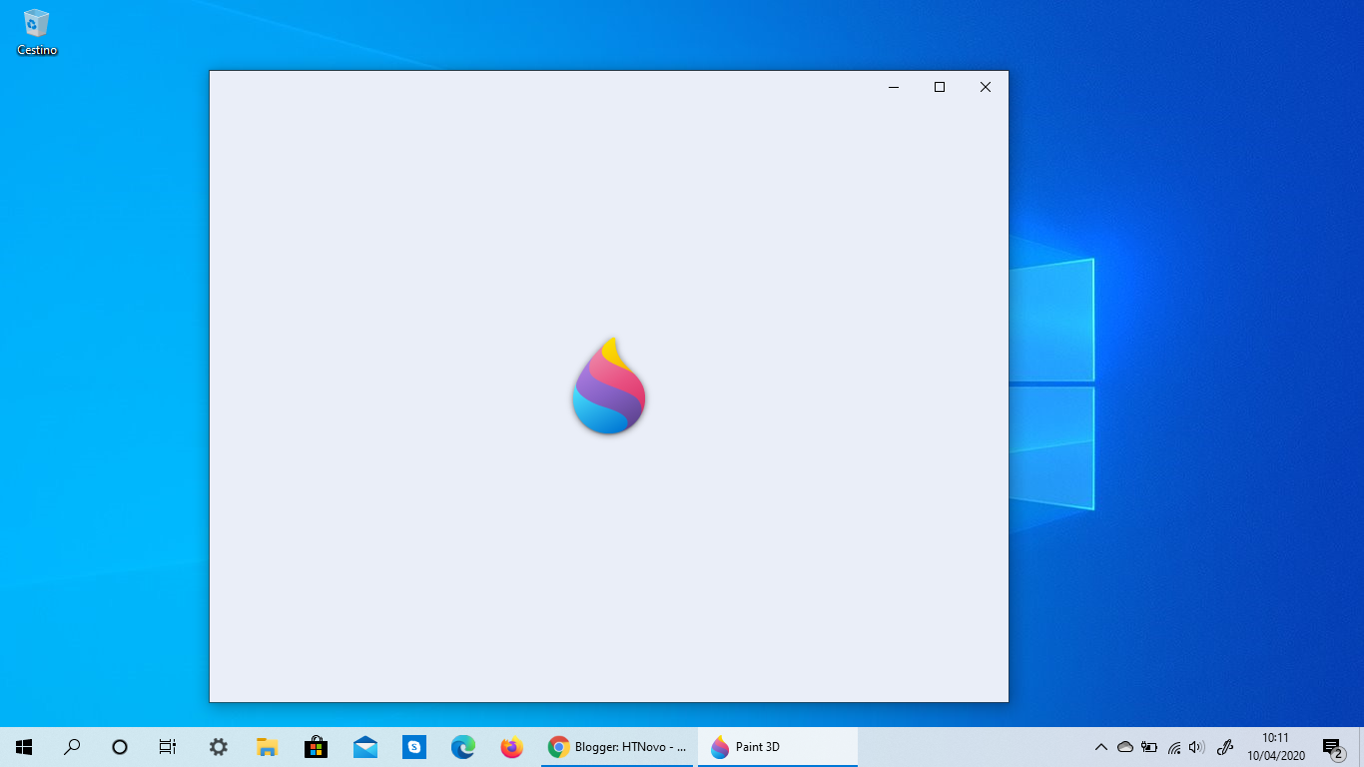The height and width of the screenshot is (767, 1364).
Task: Open Wi-Fi network flyout
Action: (x=1174, y=747)
